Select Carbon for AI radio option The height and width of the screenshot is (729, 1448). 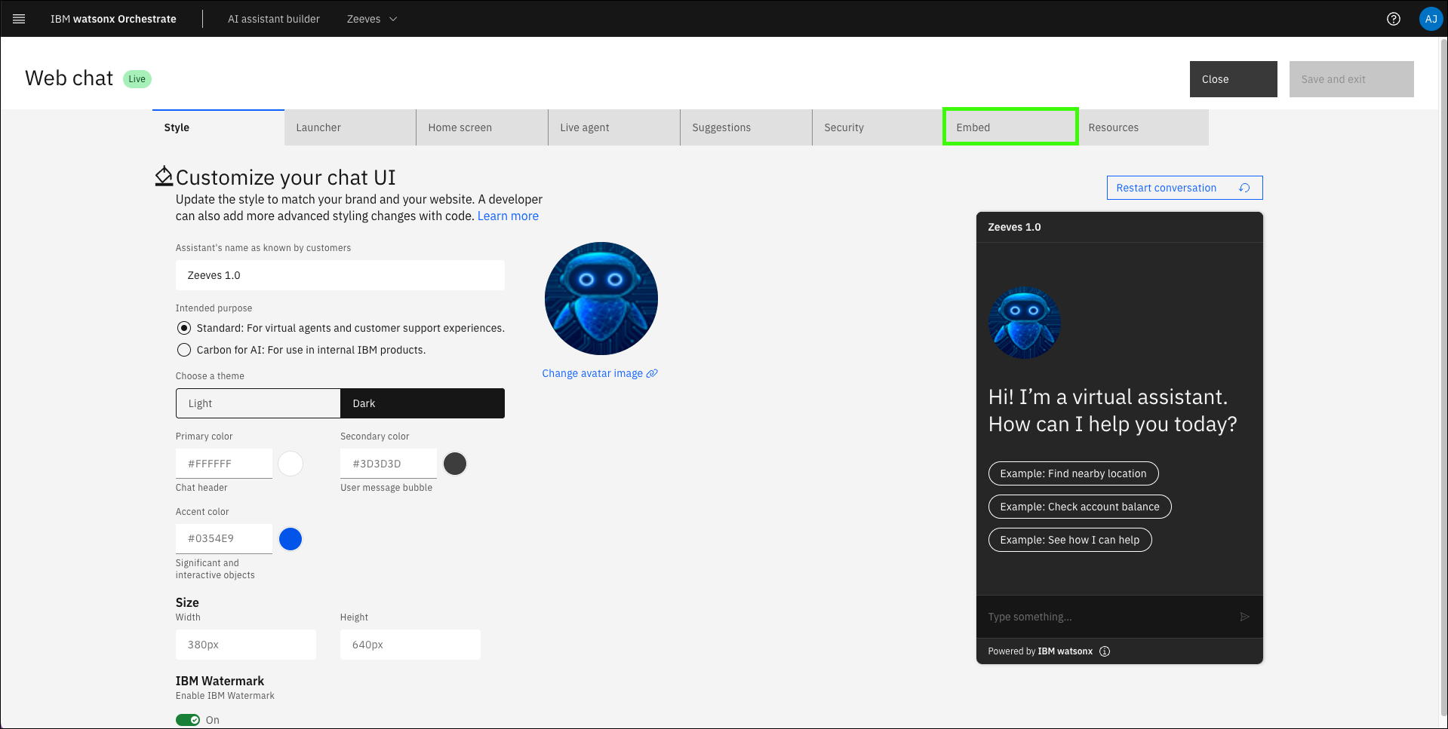coord(184,350)
